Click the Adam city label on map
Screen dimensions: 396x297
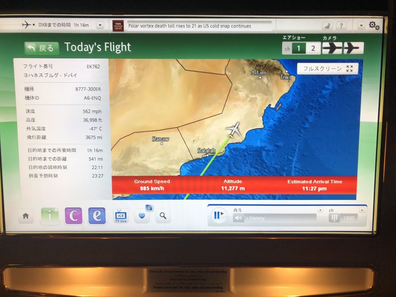259,73
